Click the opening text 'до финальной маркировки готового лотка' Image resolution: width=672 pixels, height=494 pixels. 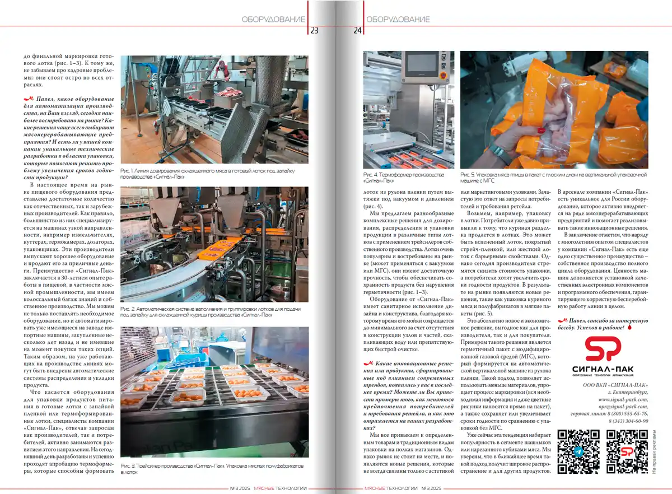tap(69, 72)
